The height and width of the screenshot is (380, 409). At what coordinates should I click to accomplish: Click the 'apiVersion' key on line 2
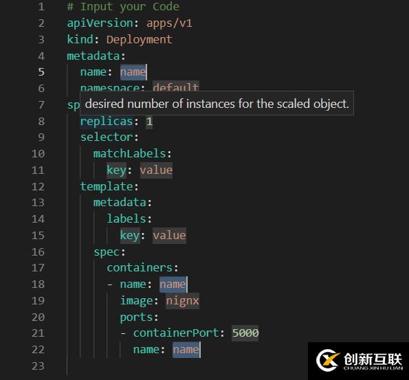pyautogui.click(x=100, y=23)
